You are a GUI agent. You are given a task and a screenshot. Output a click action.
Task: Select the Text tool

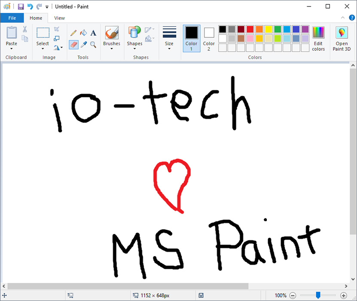tap(93, 33)
